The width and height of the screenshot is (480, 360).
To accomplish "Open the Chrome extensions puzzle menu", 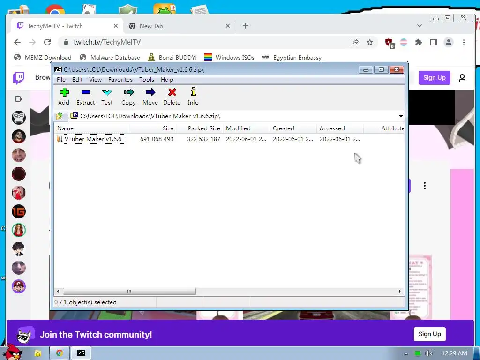I will click(419, 42).
